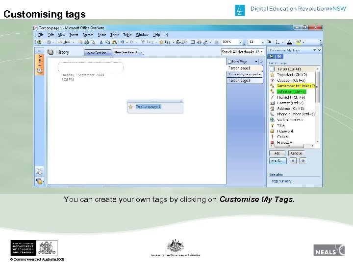Click the yellow highlighter icon
Screen dimensions: 353x264
[x=299, y=42]
